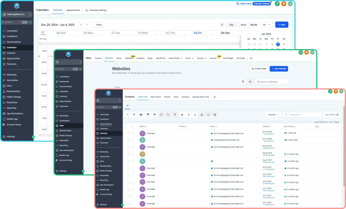Viewport: 346px width, 209px height.
Task: Open account switcher in Contacts window sidebar
Action: click(x=108, y=100)
